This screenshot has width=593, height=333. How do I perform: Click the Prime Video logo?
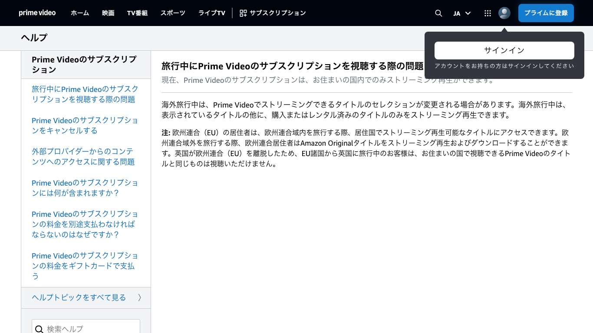click(x=37, y=13)
